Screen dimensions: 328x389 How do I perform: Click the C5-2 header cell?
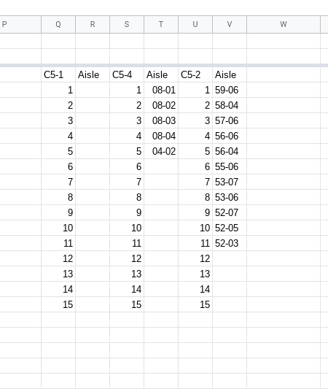pyautogui.click(x=195, y=74)
